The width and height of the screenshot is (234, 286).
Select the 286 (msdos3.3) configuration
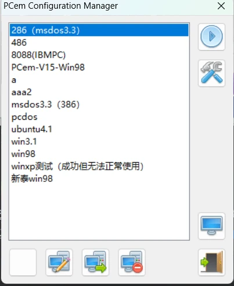point(99,30)
